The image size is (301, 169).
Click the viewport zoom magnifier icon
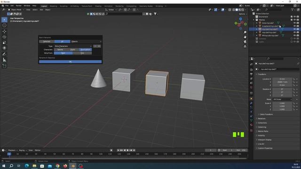245,32
